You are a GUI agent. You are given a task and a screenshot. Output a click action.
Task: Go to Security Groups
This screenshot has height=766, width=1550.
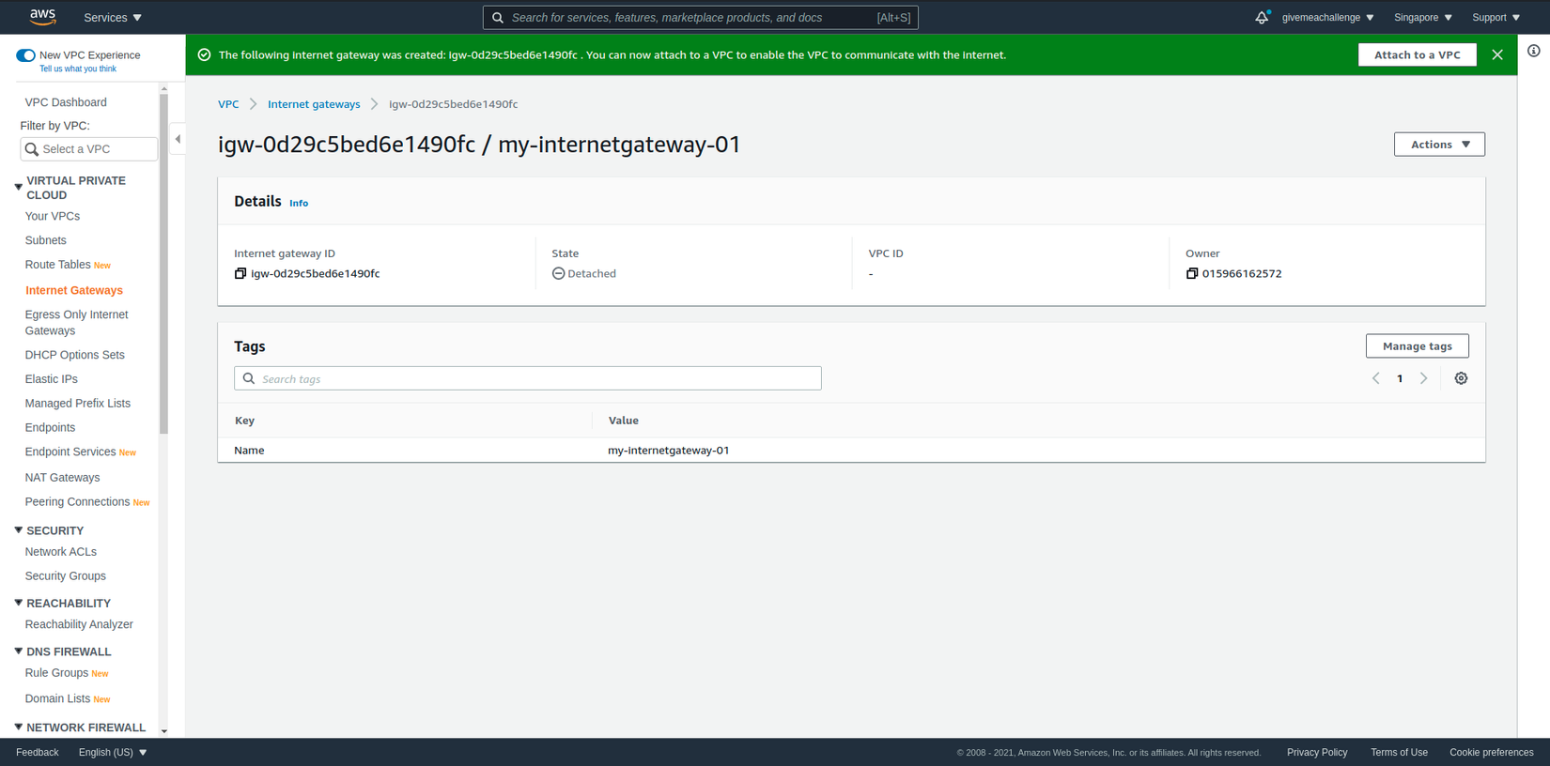pyautogui.click(x=66, y=576)
